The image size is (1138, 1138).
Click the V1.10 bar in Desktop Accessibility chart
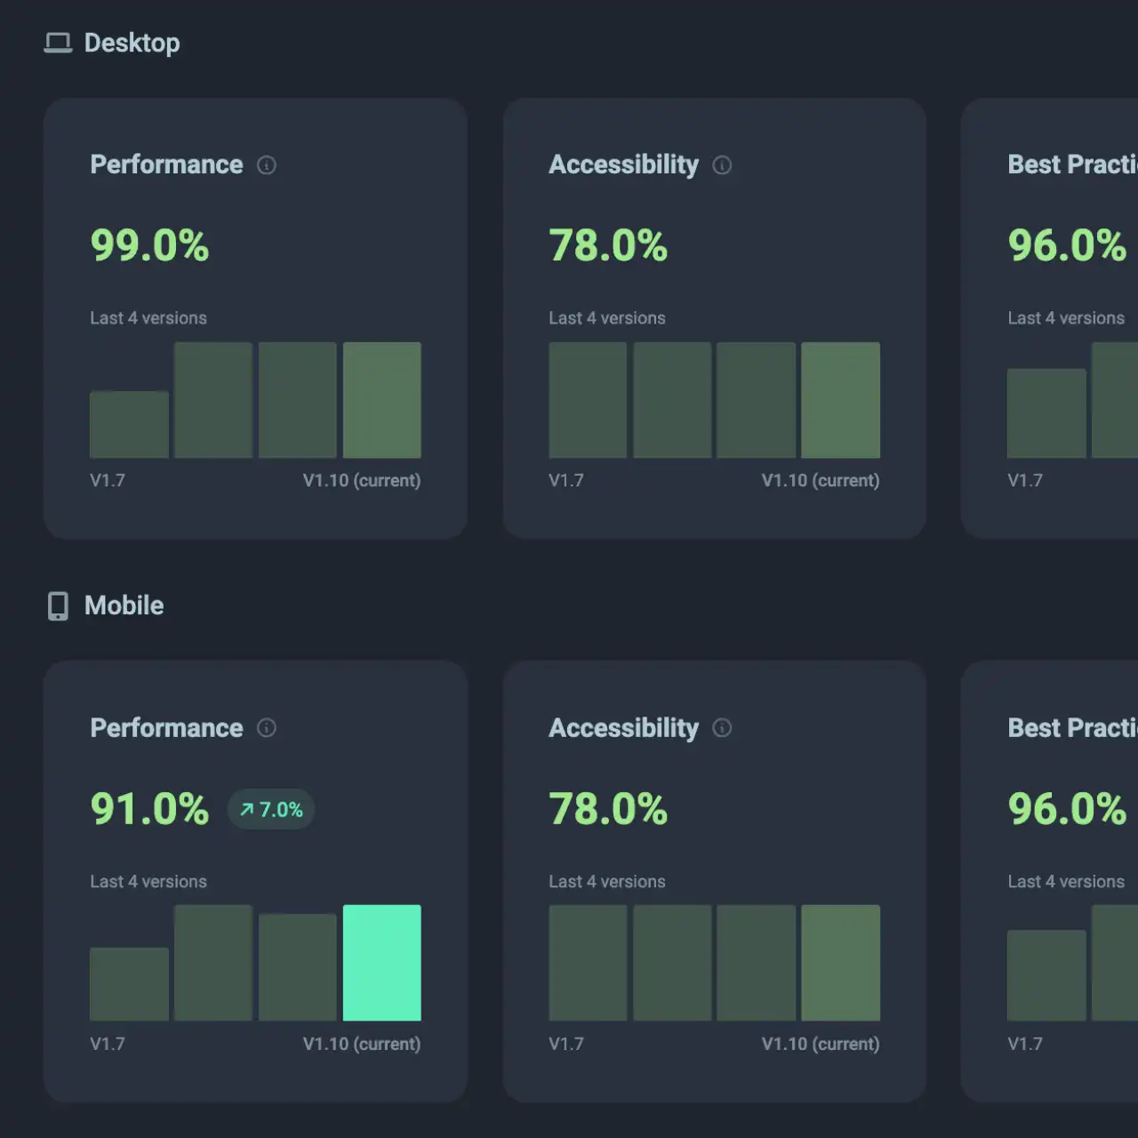pos(840,399)
